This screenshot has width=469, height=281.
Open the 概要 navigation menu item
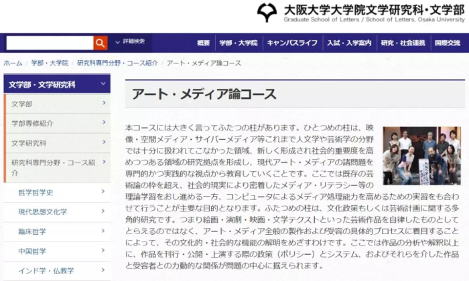pyautogui.click(x=204, y=43)
